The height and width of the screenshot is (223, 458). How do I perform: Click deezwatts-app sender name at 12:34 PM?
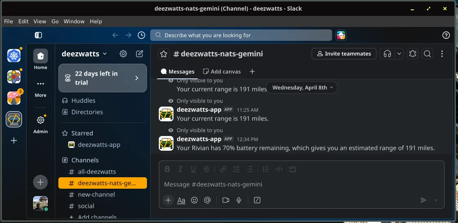[x=199, y=139]
